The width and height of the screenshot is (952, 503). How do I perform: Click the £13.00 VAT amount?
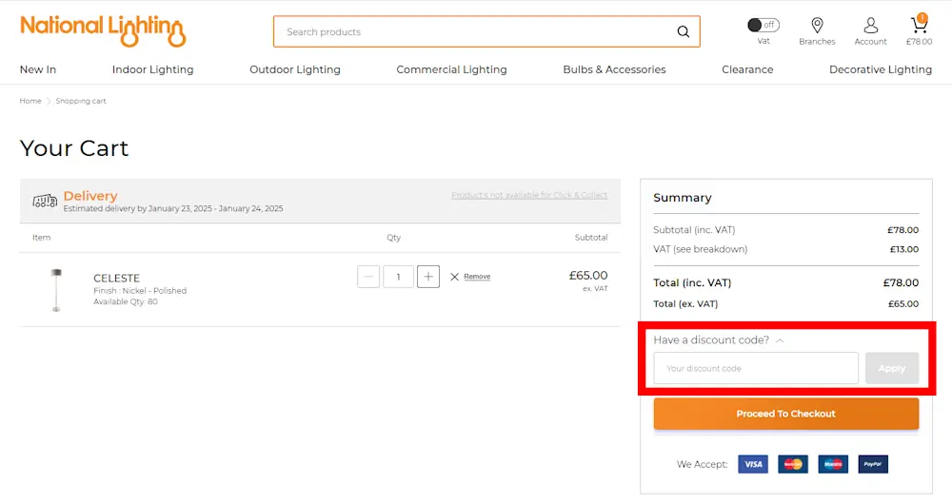coord(904,249)
